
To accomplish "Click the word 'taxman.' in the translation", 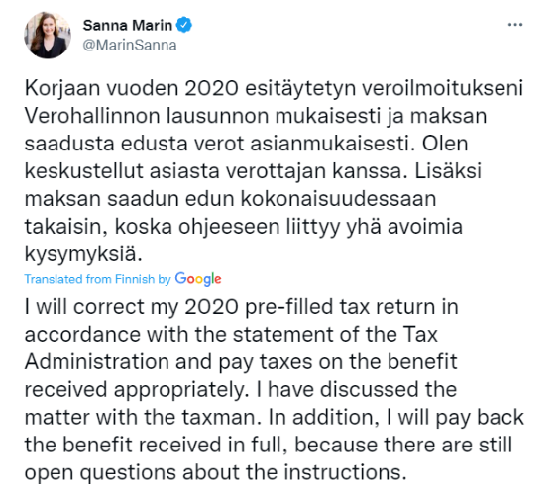I will pos(222,418).
